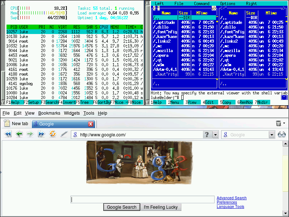Expand the address bar history dropdown arrow

[215, 135]
